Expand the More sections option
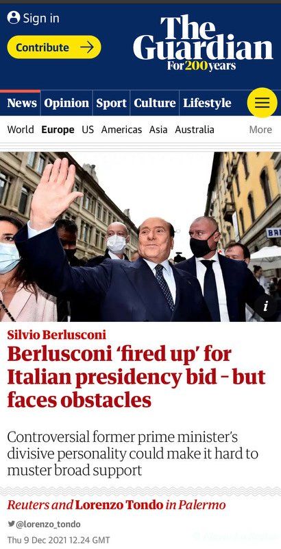The image size is (281, 549). [260, 130]
